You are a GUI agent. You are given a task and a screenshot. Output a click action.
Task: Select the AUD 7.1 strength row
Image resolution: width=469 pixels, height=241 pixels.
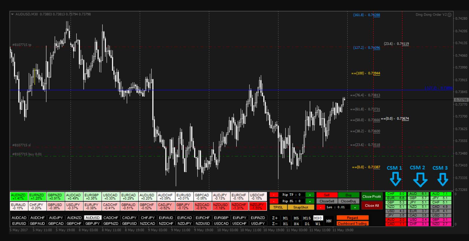tap(440, 194)
